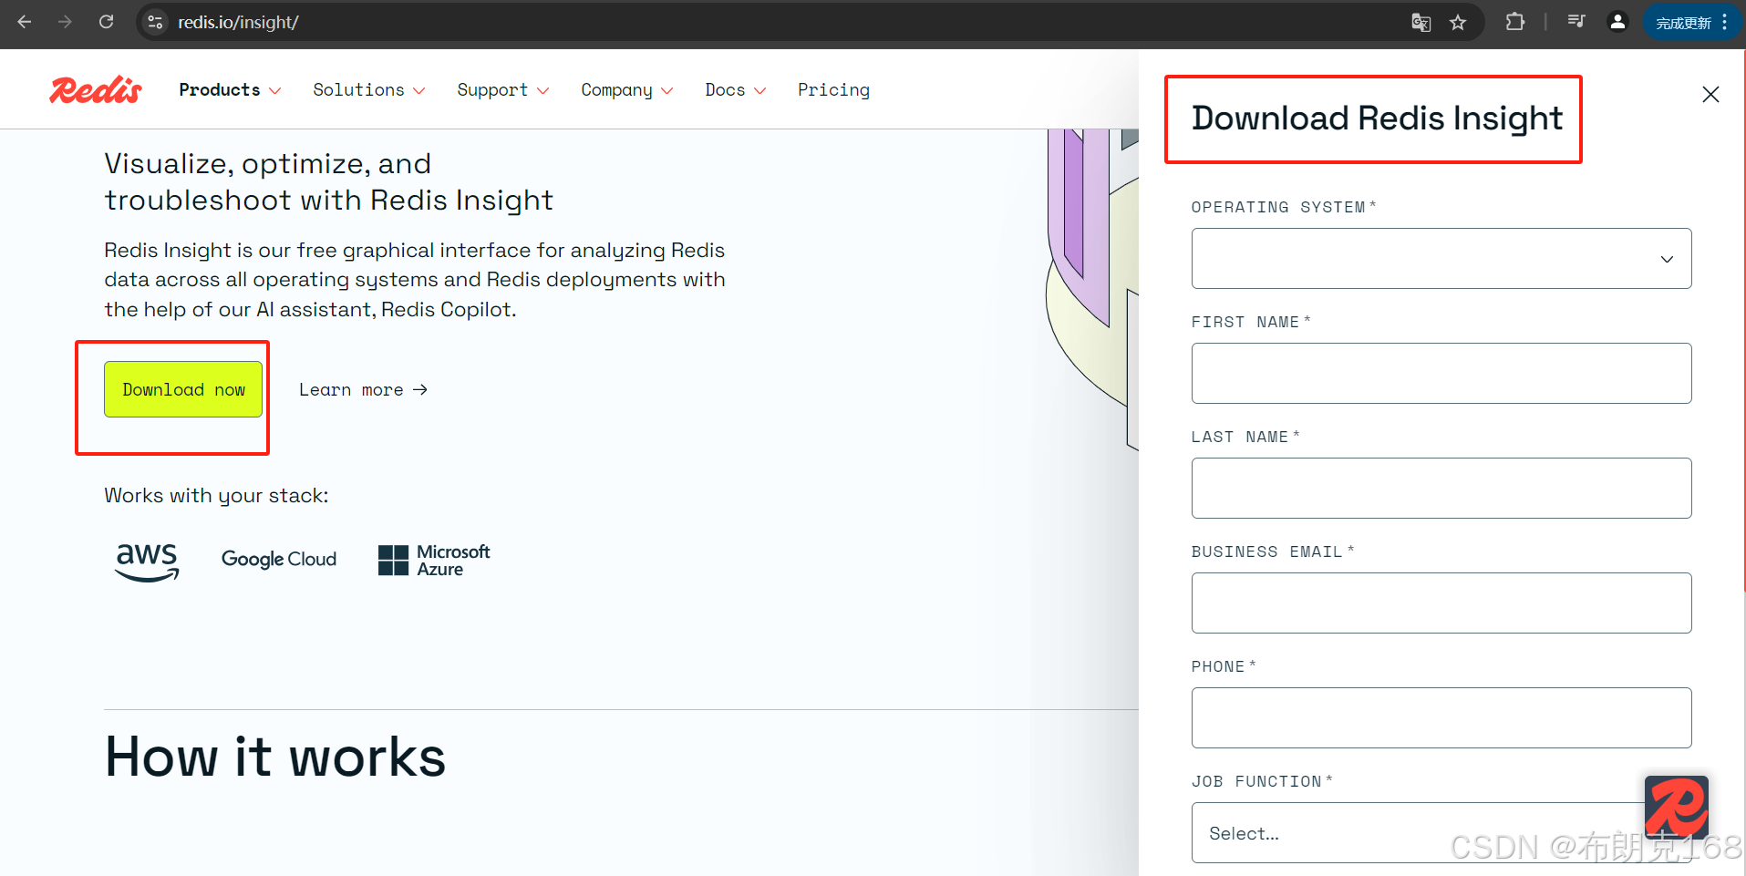The image size is (1746, 876).
Task: Open the Redis chat widget icon
Action: (x=1677, y=808)
